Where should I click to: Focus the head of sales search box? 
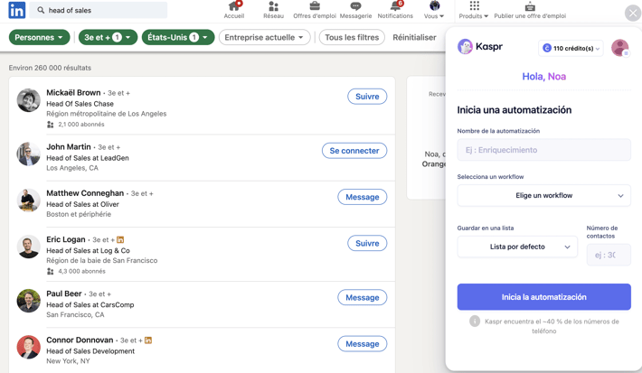[99, 10]
